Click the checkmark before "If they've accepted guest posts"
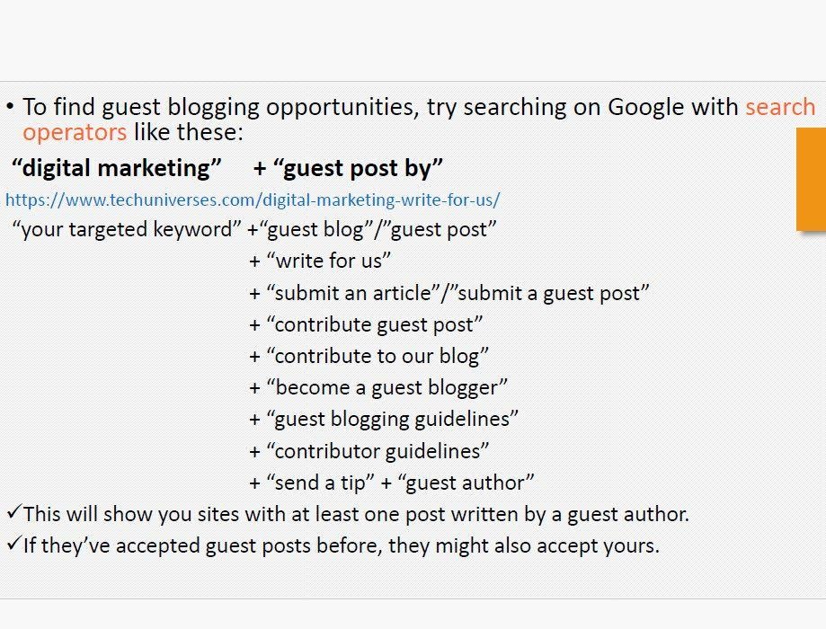The width and height of the screenshot is (826, 629). point(13,543)
